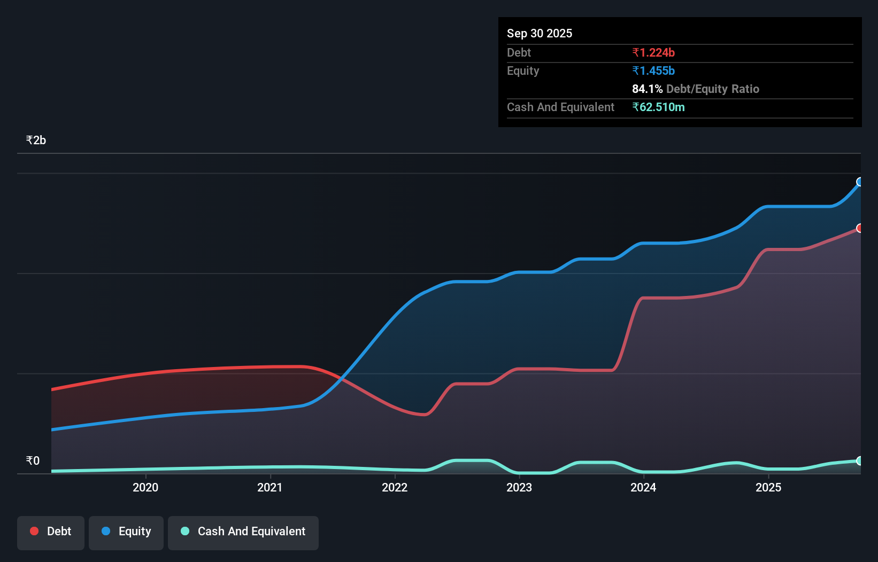Viewport: 878px width, 562px height.
Task: Toggle the Debt series visibility
Action: click(x=51, y=531)
